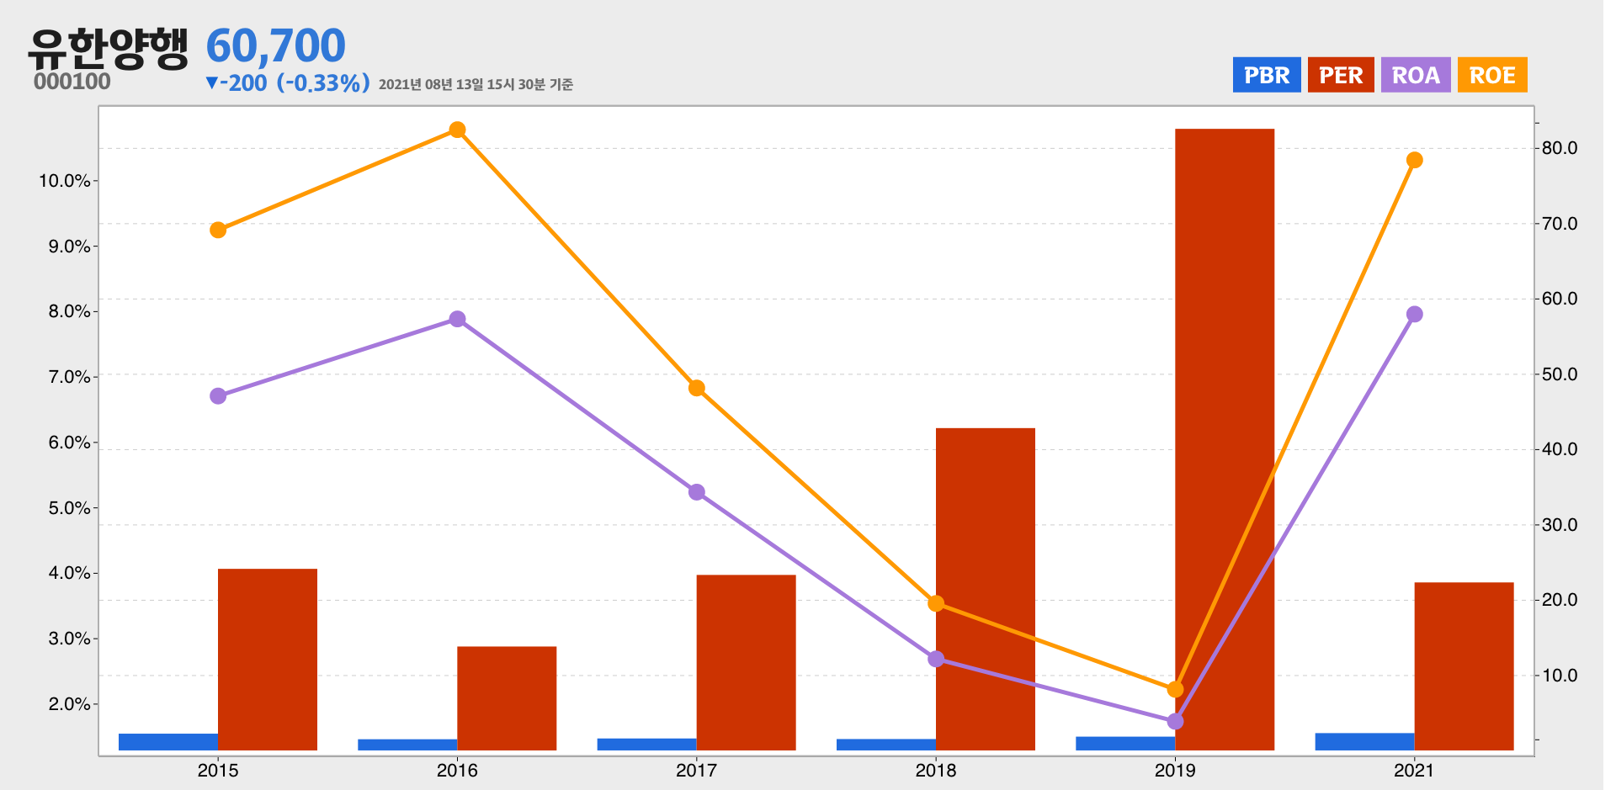Click the red PER legend button
The width and height of the screenshot is (1616, 790).
coord(1341,75)
